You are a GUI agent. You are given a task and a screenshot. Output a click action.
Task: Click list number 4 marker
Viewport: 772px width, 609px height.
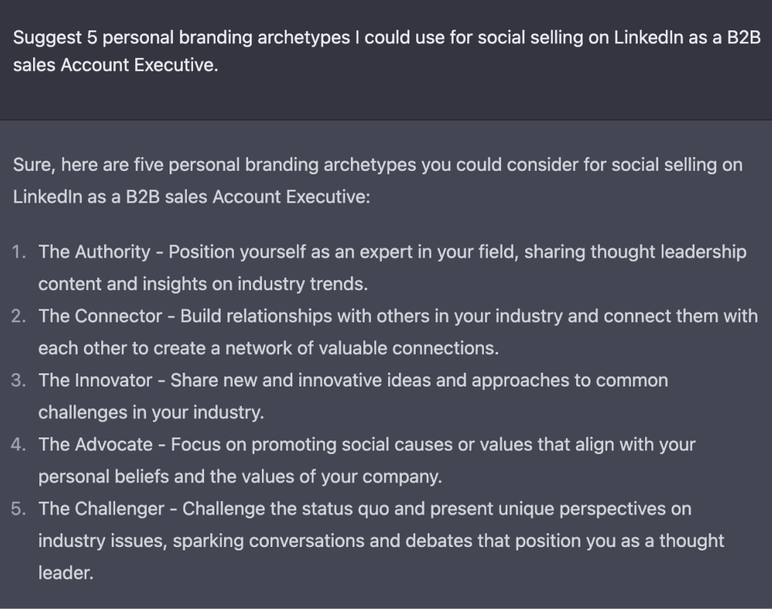pos(19,444)
